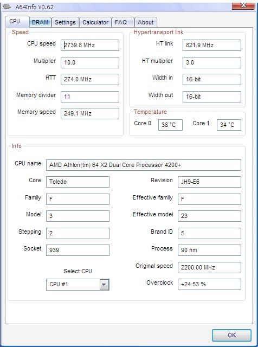Click the Memory divider field showing 11

[x=90, y=97]
